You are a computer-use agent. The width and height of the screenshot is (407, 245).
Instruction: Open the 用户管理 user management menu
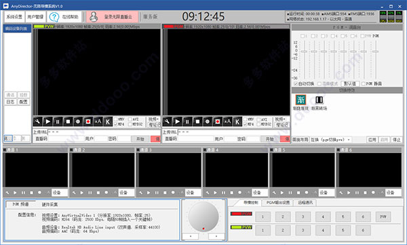(x=35, y=17)
